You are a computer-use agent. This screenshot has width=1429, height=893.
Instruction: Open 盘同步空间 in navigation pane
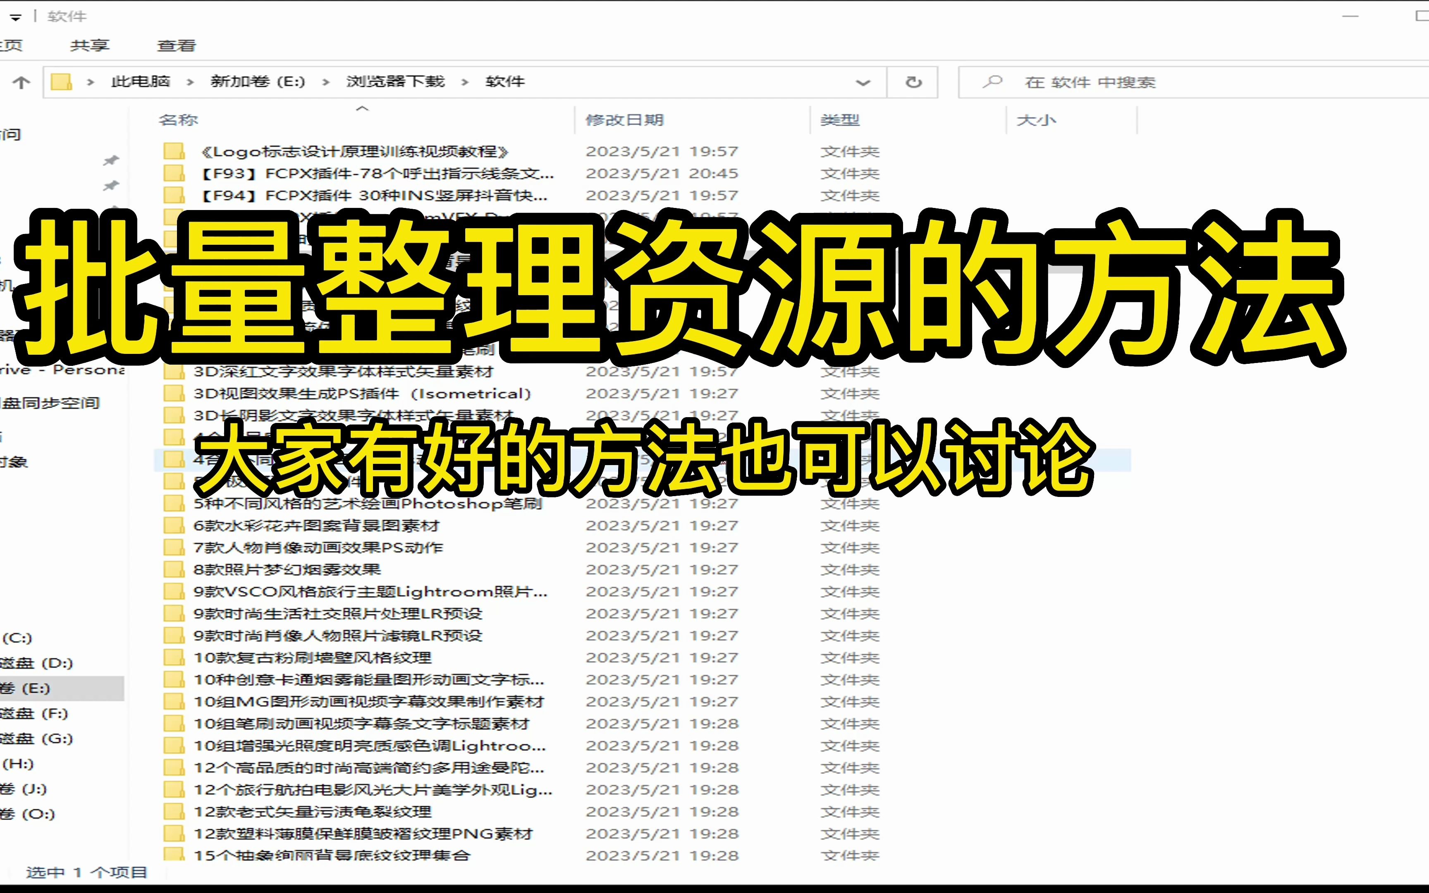(x=50, y=404)
